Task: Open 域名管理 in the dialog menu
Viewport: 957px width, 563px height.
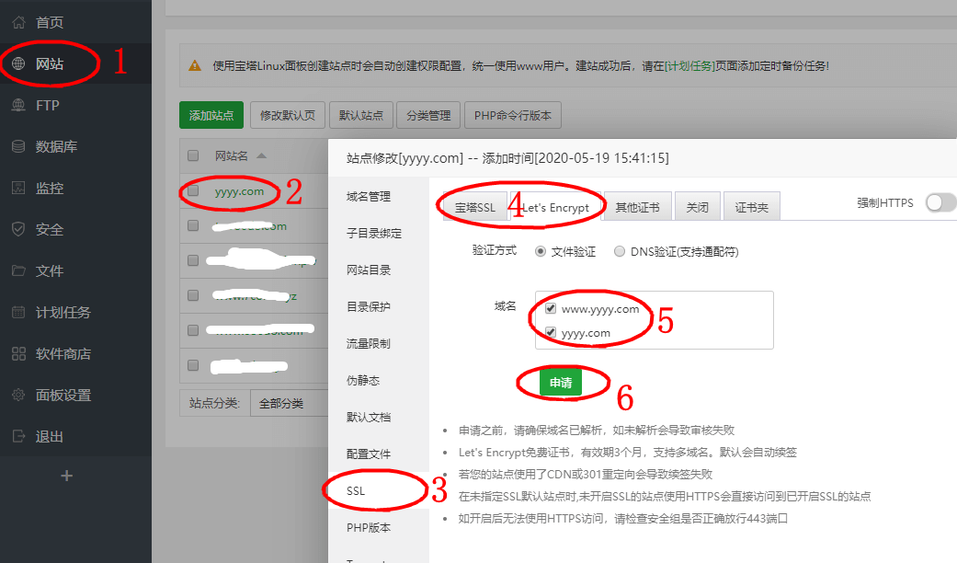Action: [369, 197]
